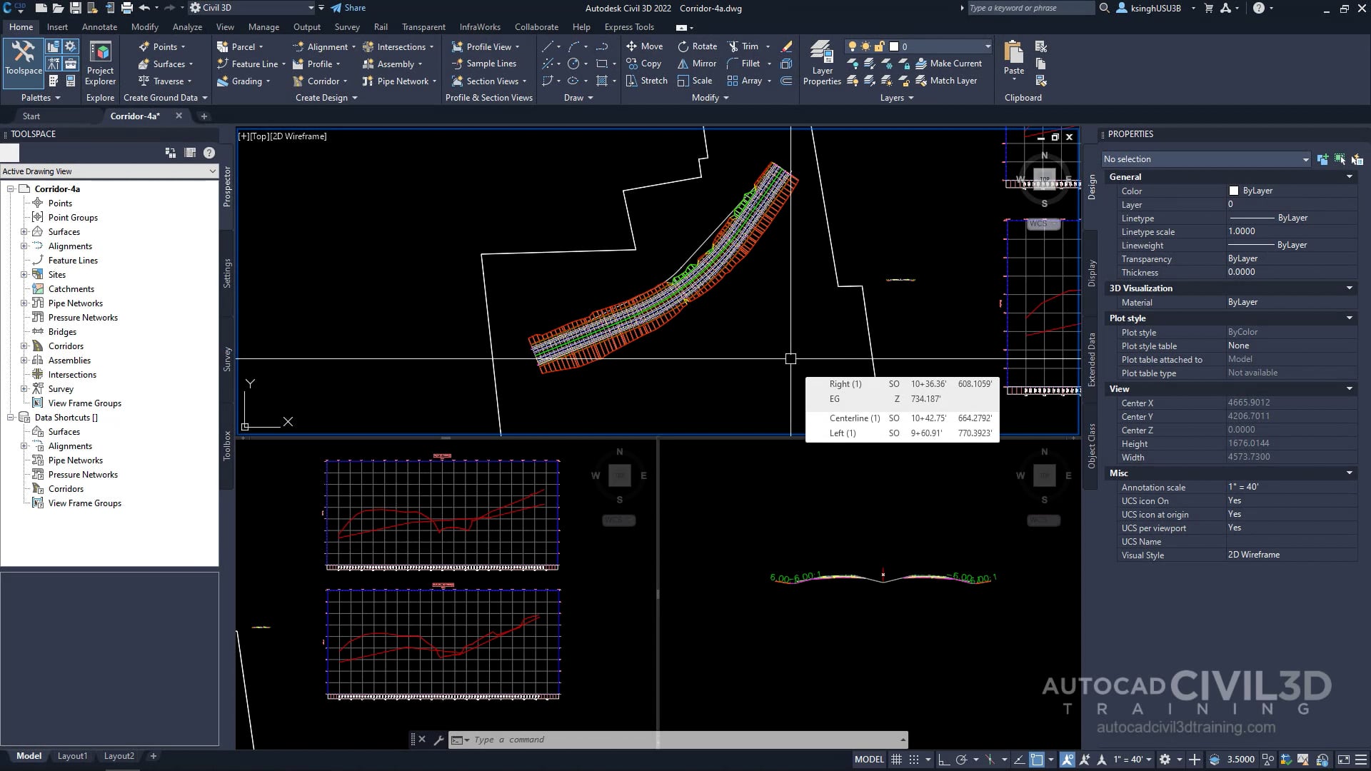Expand the Create Ground Data panel title
The width and height of the screenshot is (1371, 771).
point(165,98)
